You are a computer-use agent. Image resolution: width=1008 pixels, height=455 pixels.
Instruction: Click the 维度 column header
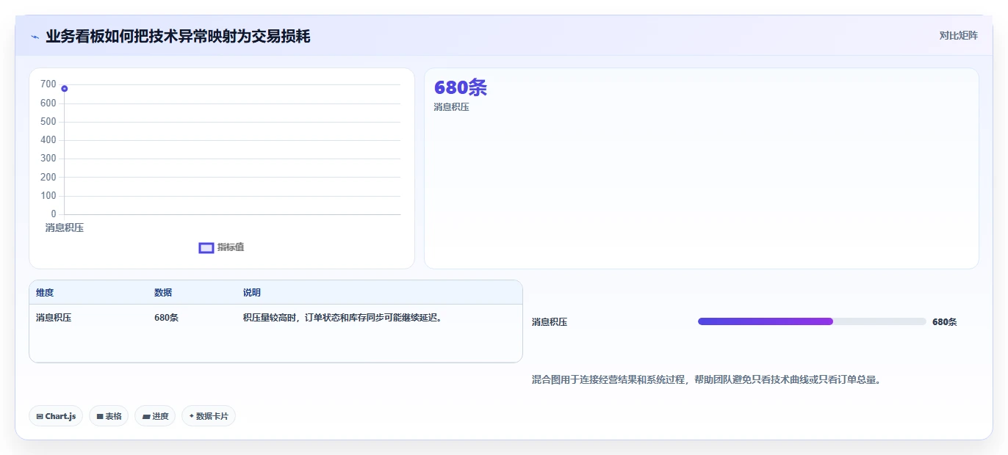(x=45, y=293)
